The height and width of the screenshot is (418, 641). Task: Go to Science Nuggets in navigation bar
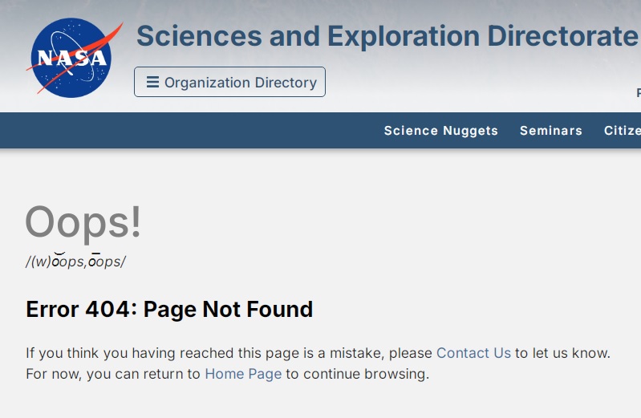(440, 131)
